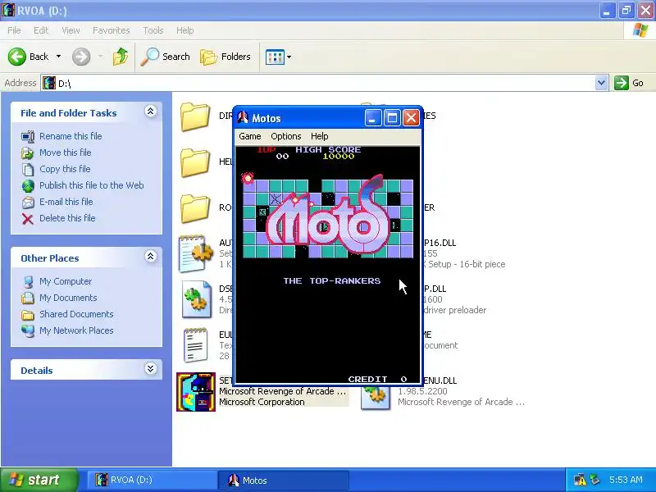Viewport: 656px width, 492px height.
Task: Toggle the Folders pane button
Action: pos(225,57)
